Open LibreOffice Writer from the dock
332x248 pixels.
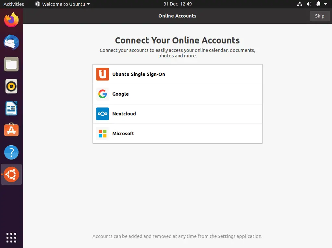(x=11, y=108)
